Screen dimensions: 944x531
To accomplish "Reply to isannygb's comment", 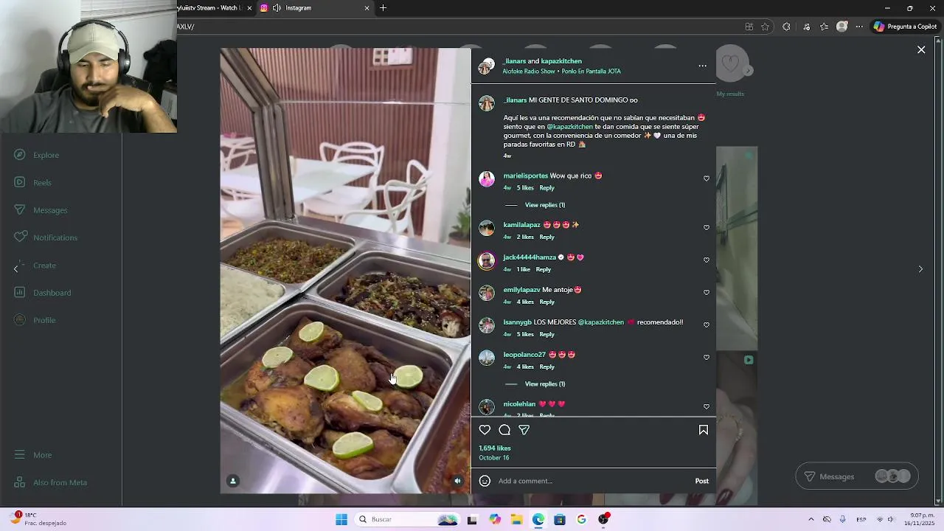I will pos(546,334).
